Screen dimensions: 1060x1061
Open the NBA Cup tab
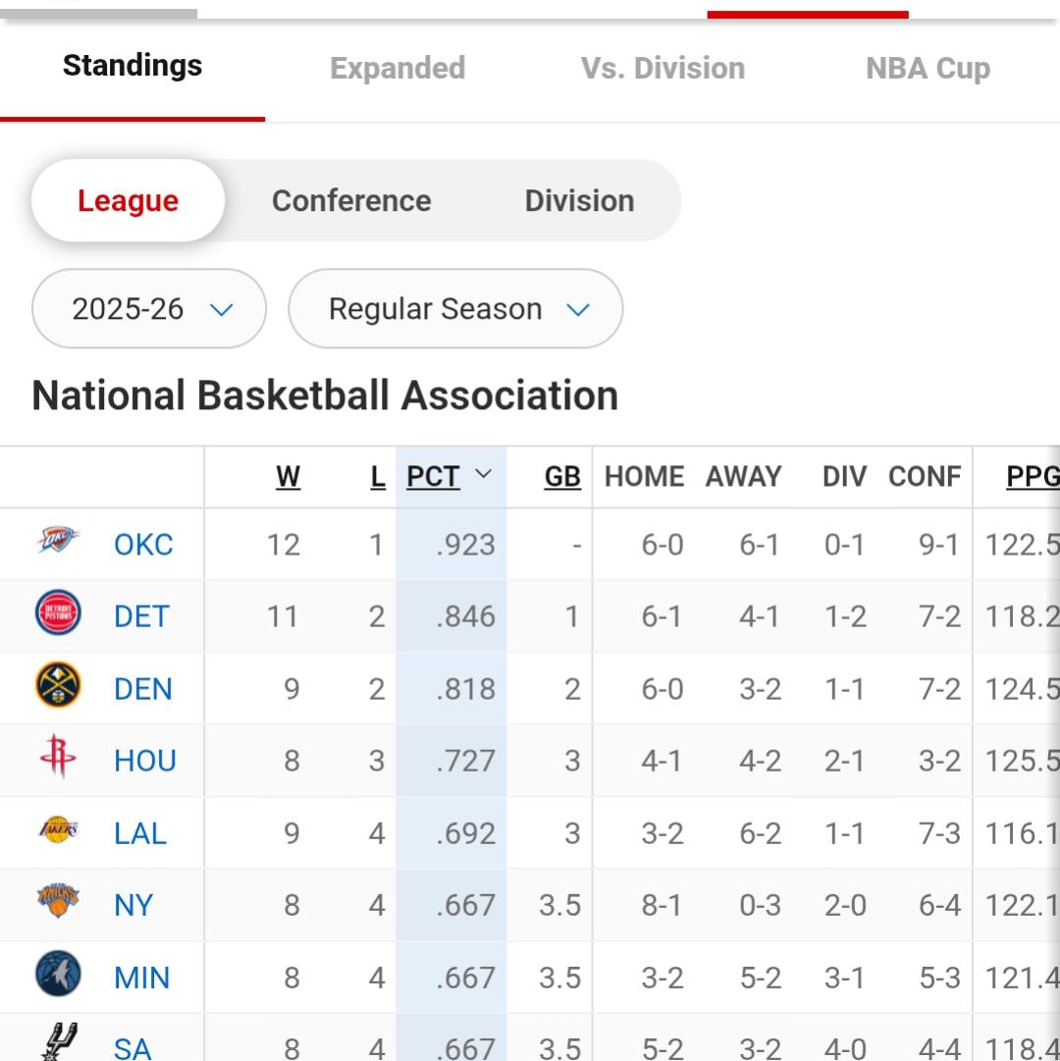[x=927, y=69]
